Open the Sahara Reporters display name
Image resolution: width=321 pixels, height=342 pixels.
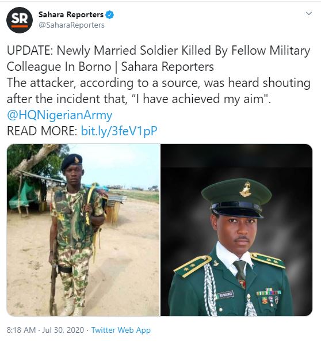[71, 14]
